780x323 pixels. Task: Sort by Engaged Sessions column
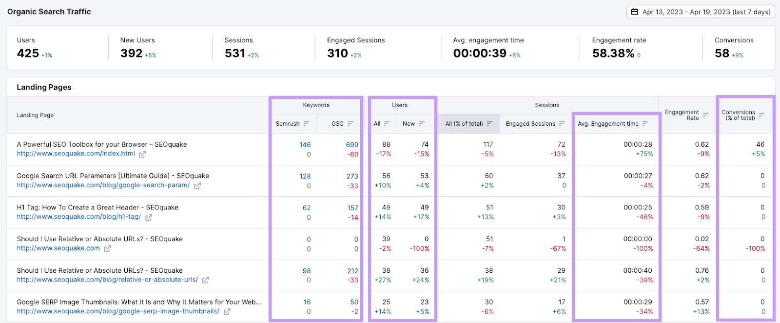(x=562, y=124)
